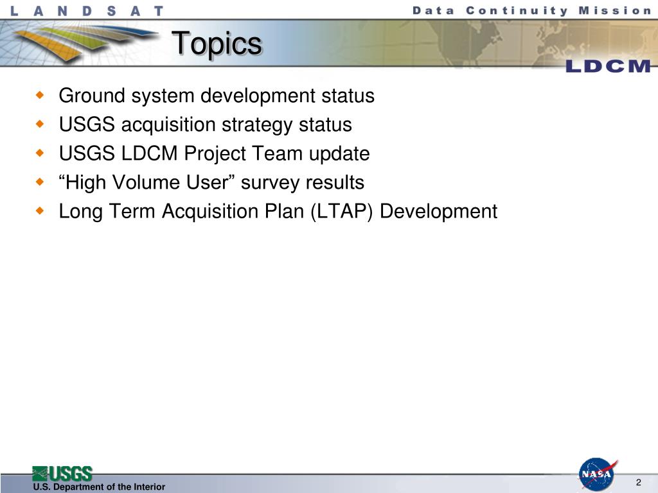Click U.S. Department of the Interior text
This screenshot has width=658, height=493.
[x=99, y=487]
